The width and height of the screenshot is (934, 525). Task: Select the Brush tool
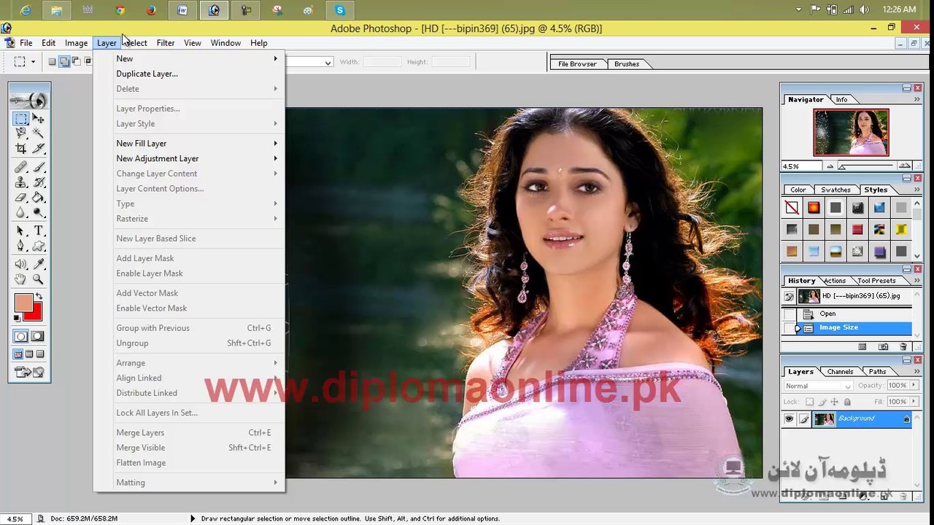click(38, 168)
